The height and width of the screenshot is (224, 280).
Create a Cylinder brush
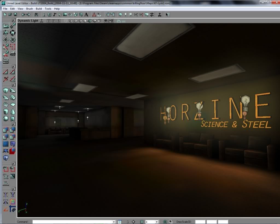point(6,112)
